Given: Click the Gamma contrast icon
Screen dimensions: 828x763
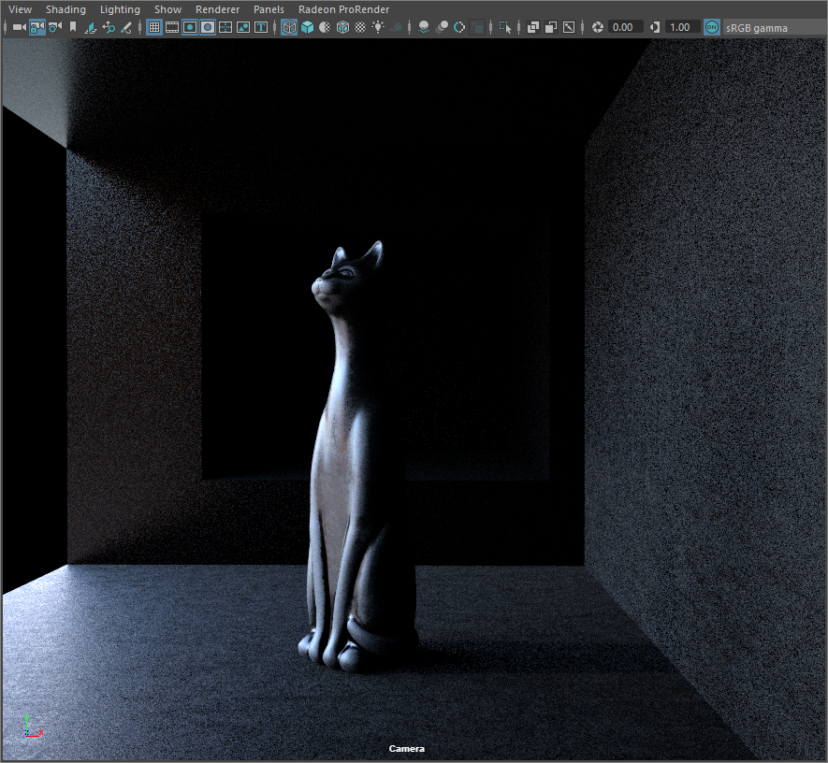Looking at the screenshot, I should (655, 27).
